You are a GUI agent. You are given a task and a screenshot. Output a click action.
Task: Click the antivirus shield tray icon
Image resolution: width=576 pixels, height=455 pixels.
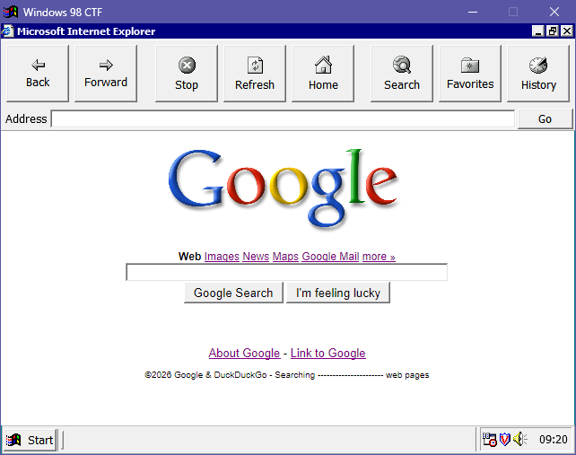pos(505,439)
